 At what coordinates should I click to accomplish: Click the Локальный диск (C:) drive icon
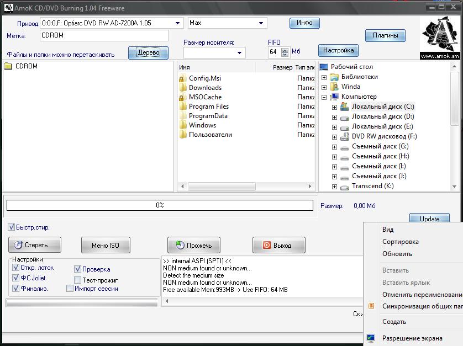coord(345,107)
